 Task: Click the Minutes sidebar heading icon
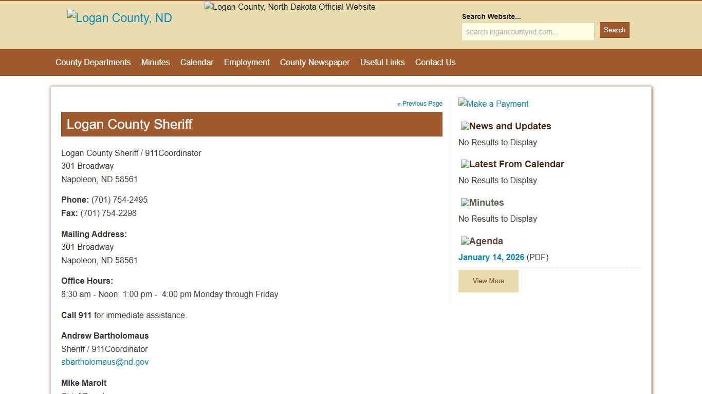[465, 203]
